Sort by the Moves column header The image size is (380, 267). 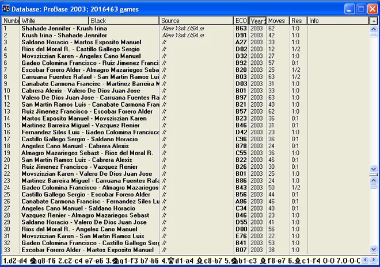278,21
